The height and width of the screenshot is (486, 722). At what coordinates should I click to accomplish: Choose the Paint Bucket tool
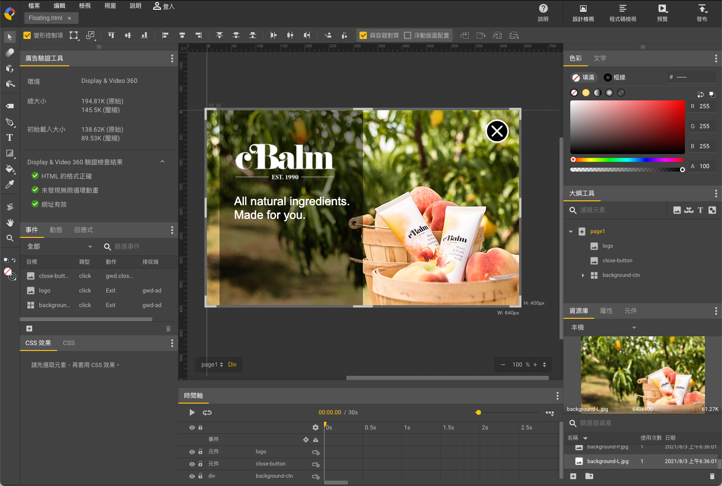click(x=9, y=169)
